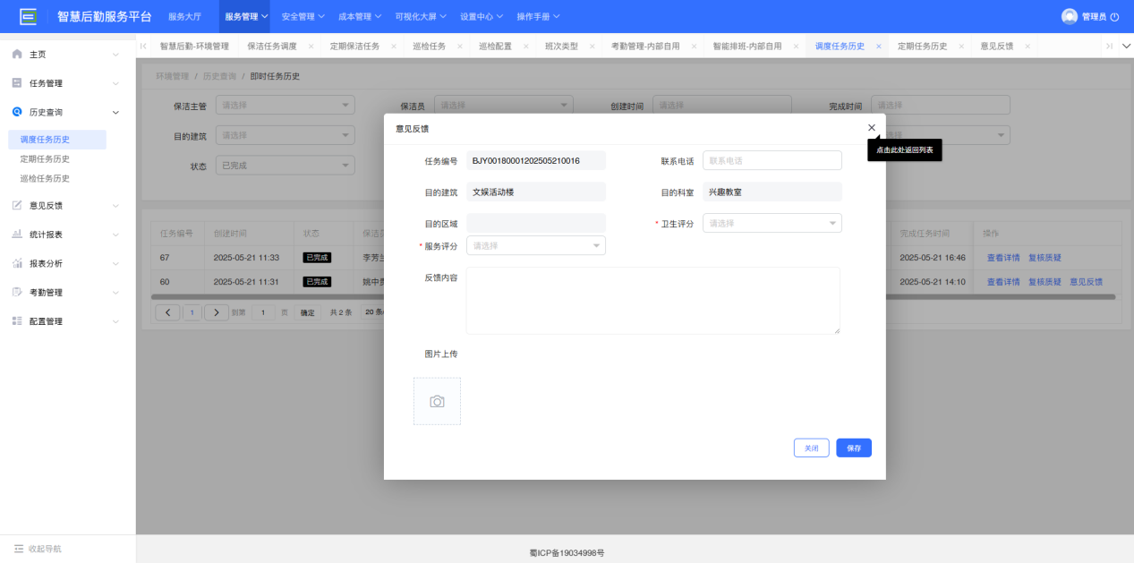Expand the 统计报表 sidebar section
The image size is (1134, 563).
(115, 234)
